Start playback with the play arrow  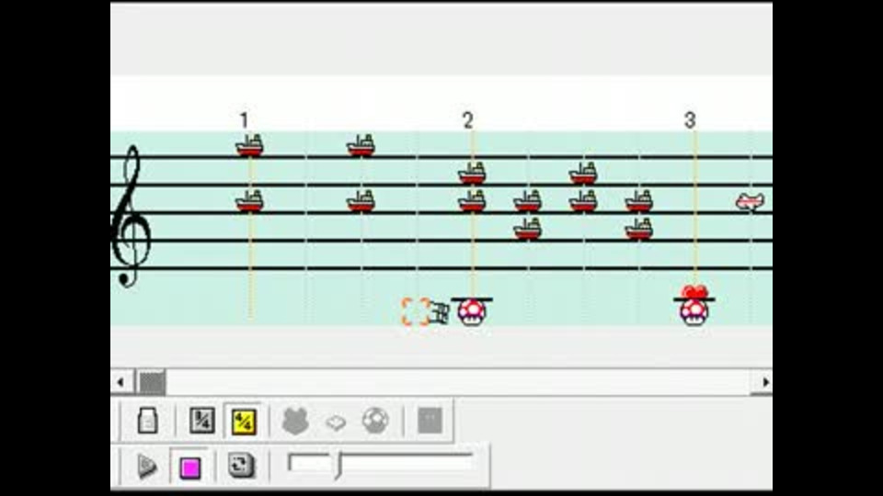click(x=147, y=466)
